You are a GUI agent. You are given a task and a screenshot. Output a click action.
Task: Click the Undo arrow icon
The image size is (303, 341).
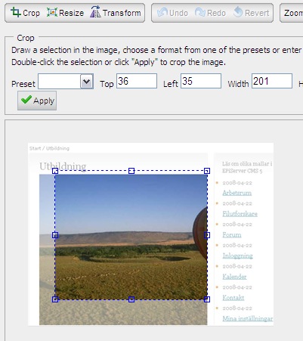(162, 12)
